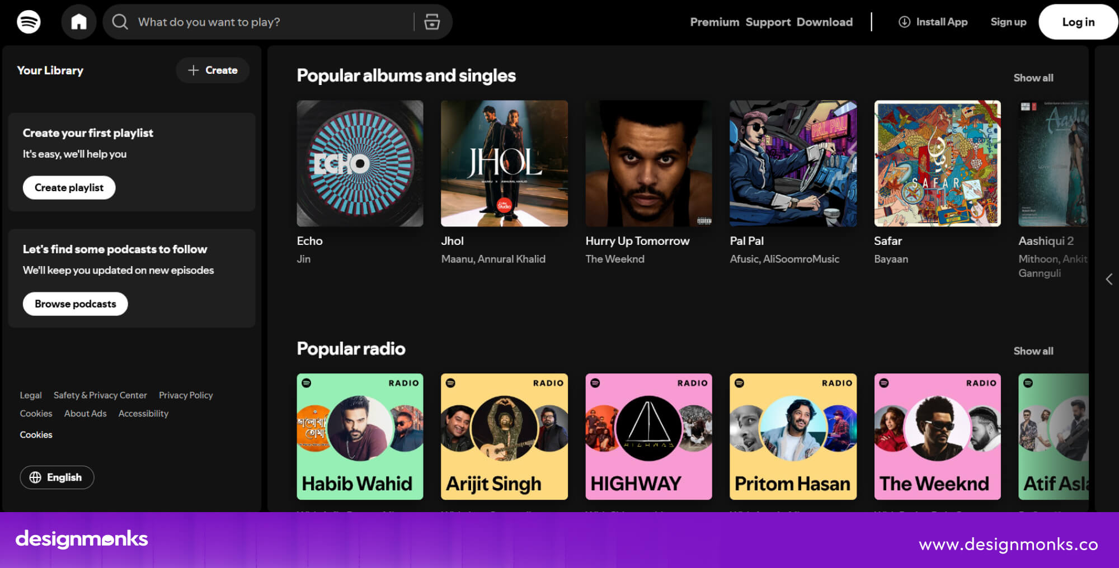Click the plus icon on Create

coord(193,70)
